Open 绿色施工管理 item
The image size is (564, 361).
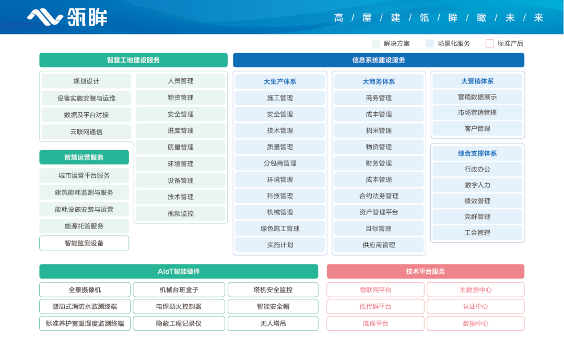pyautogui.click(x=280, y=228)
